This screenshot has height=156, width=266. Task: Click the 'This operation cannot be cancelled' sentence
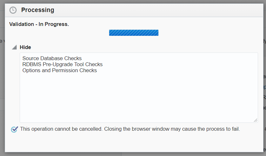[x=61, y=129]
